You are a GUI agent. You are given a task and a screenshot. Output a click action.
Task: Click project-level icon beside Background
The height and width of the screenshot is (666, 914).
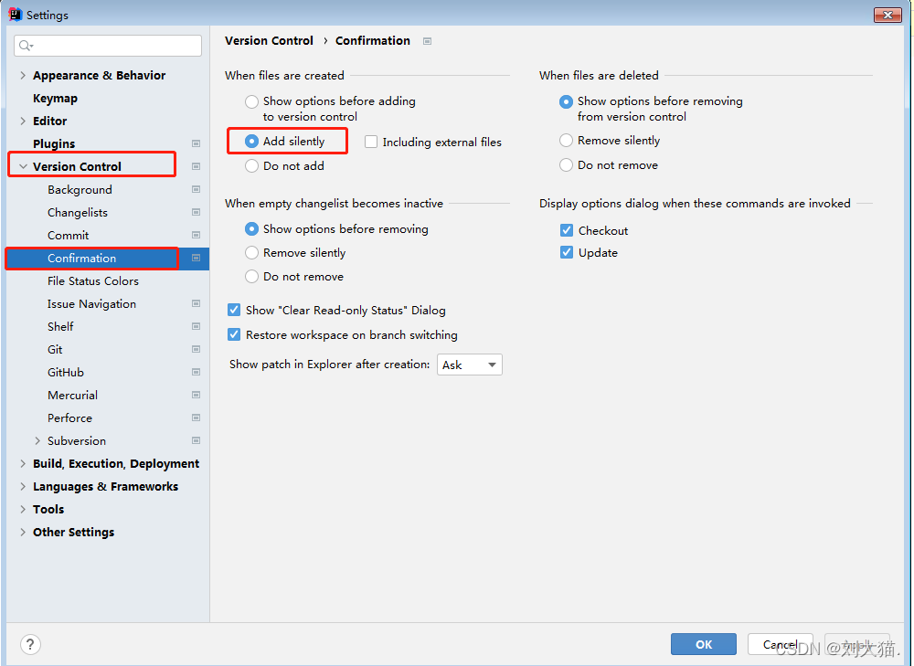196,189
